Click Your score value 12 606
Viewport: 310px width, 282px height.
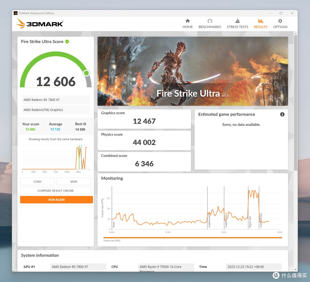click(30, 129)
